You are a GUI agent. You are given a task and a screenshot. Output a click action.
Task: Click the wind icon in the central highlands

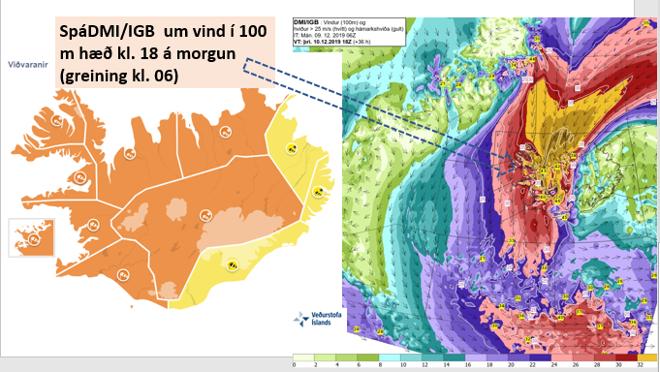[x=205, y=215]
